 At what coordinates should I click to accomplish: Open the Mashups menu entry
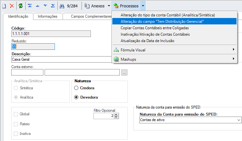click(x=174, y=59)
